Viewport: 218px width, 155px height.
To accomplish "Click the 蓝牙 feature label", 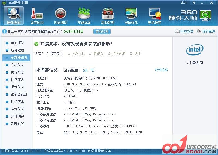I will (138, 53).
